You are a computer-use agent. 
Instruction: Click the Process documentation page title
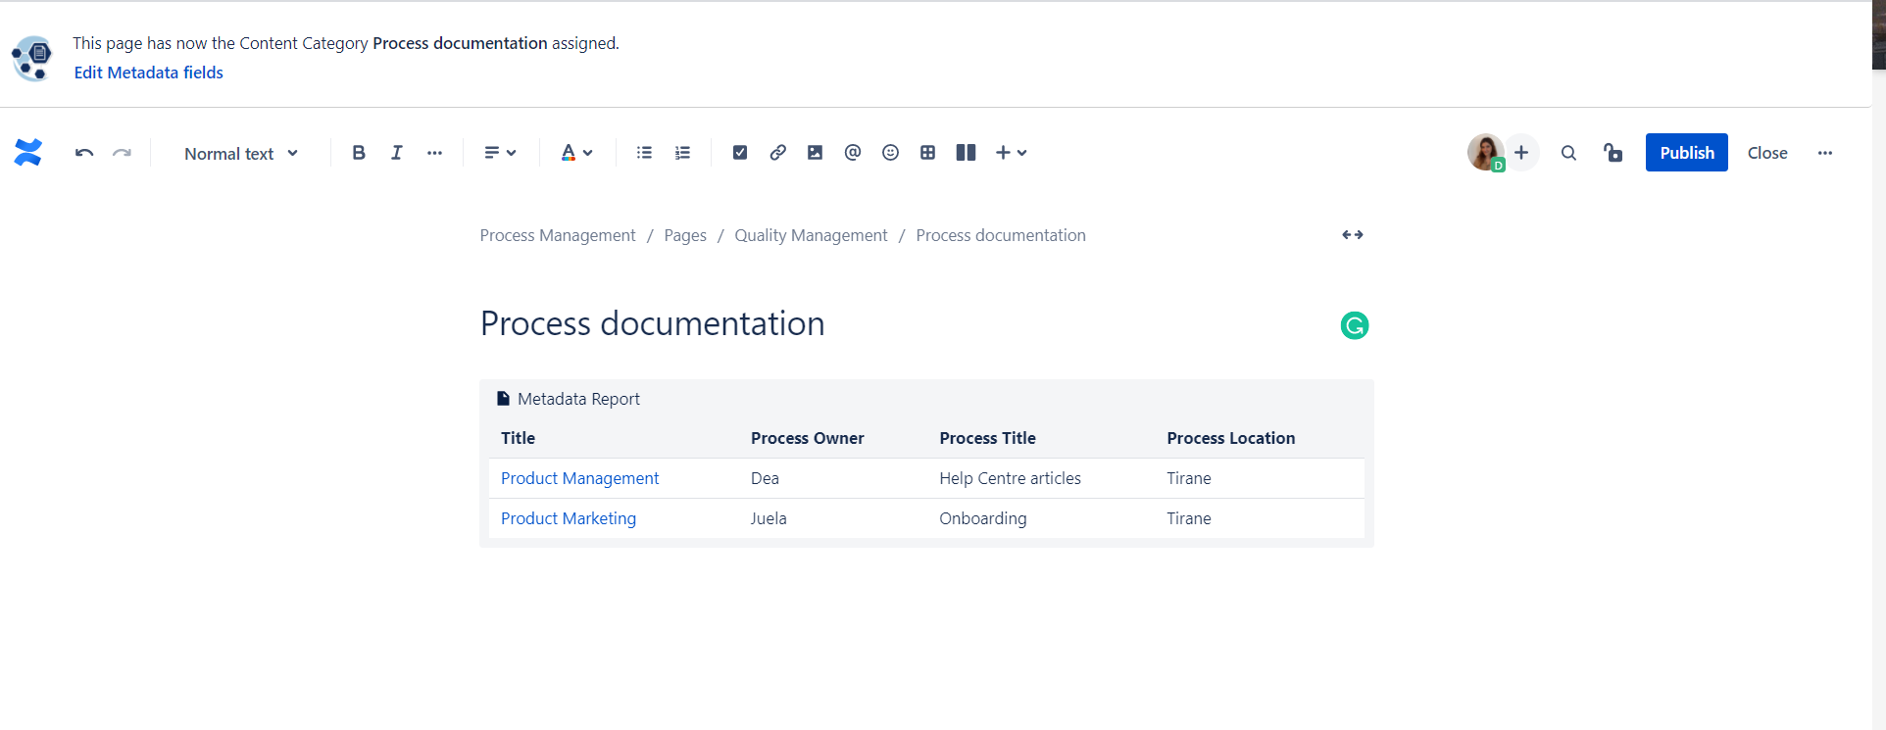coord(653,323)
